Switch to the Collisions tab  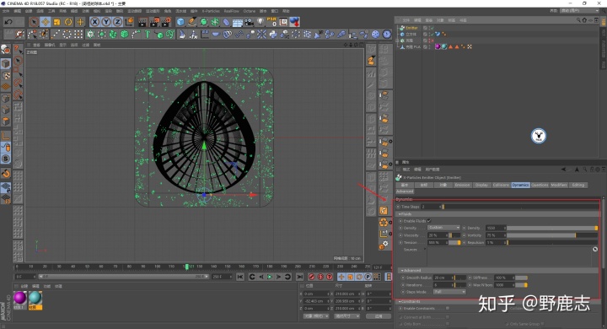click(501, 185)
